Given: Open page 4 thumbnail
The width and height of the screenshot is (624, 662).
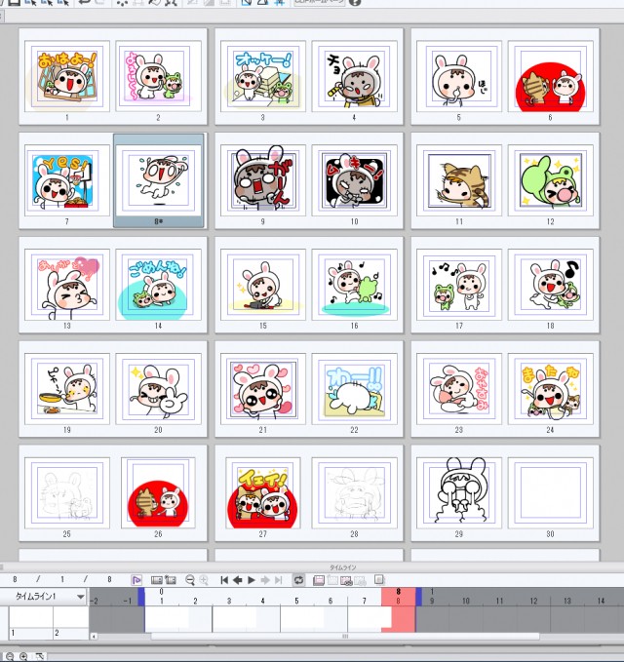Looking at the screenshot, I should pyautogui.click(x=354, y=76).
